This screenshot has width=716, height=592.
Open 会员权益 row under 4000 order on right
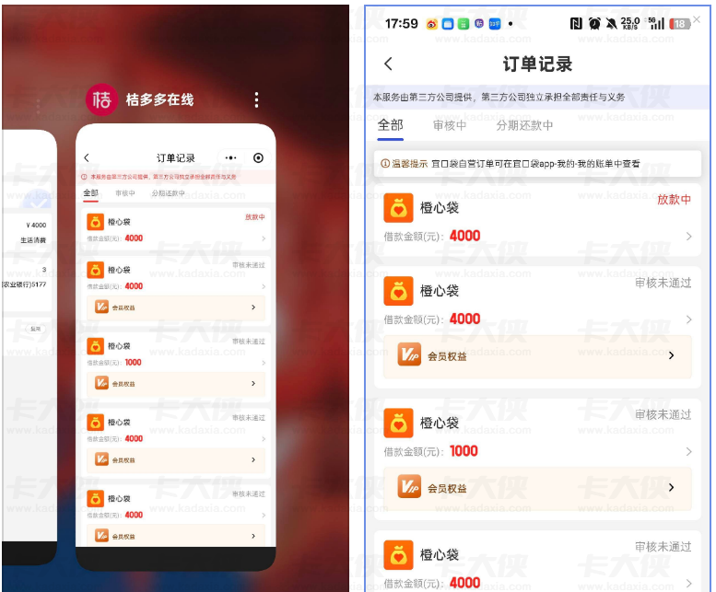click(x=537, y=356)
